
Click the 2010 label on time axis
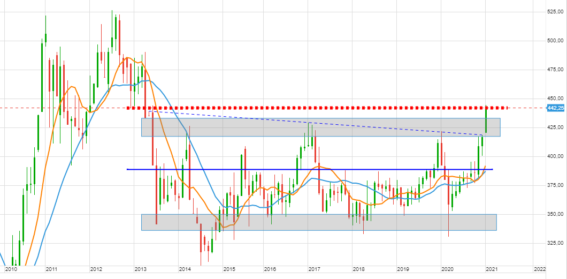point(10,270)
